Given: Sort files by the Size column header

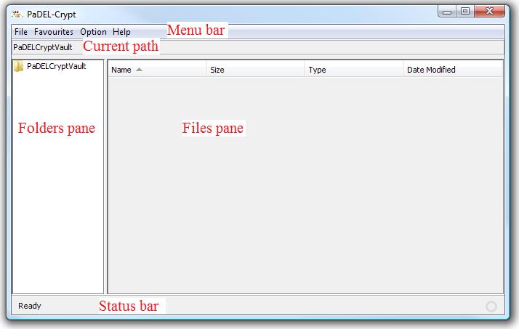Looking at the screenshot, I should (x=217, y=70).
